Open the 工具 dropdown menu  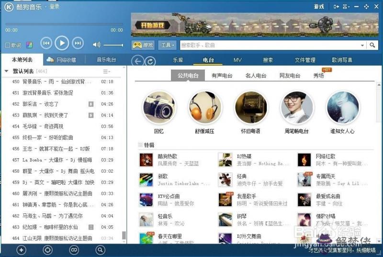point(167,45)
